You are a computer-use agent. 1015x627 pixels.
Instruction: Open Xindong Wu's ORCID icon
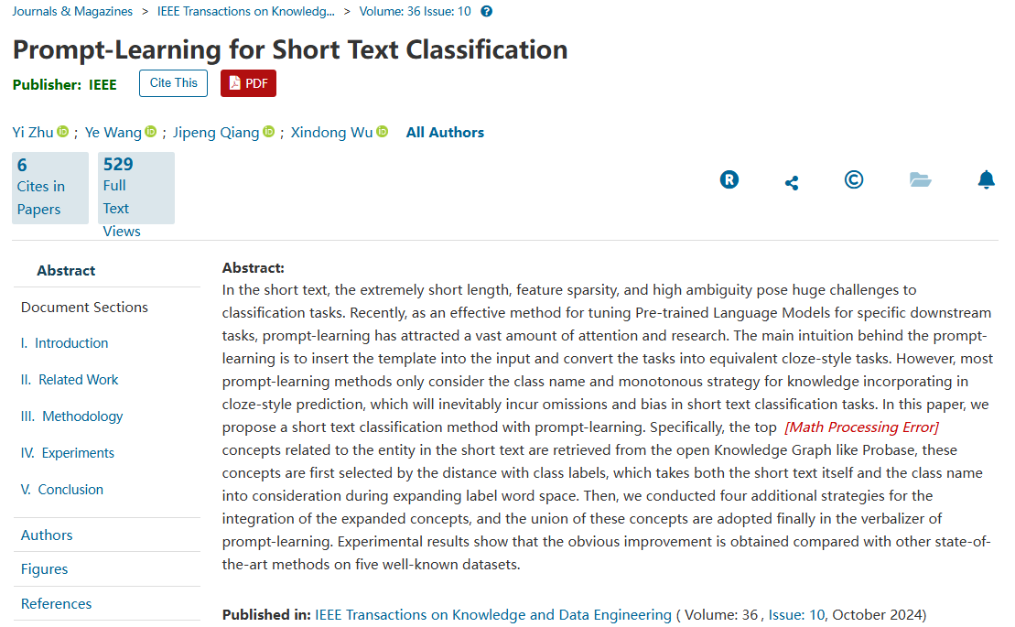click(x=383, y=132)
